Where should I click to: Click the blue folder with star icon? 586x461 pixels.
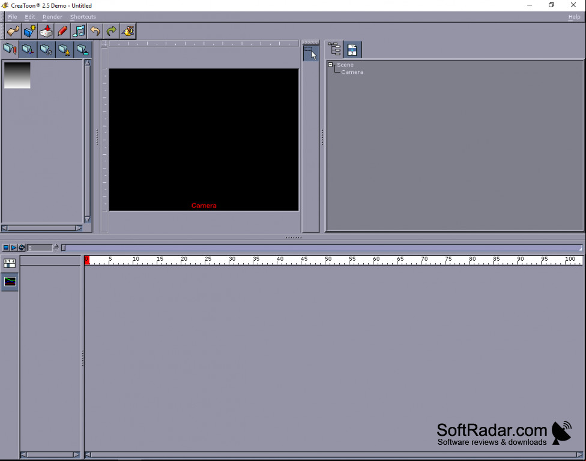click(x=29, y=31)
